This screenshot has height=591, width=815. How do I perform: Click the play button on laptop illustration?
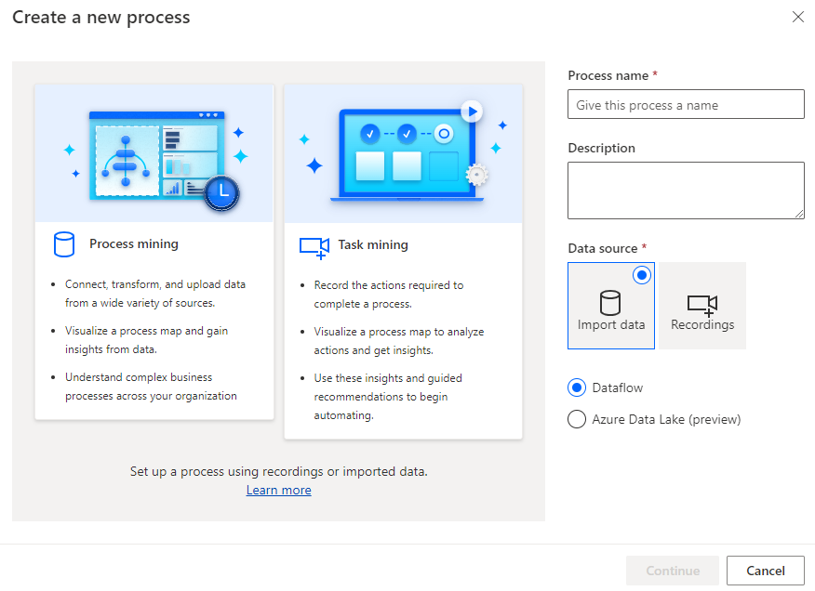point(472,112)
